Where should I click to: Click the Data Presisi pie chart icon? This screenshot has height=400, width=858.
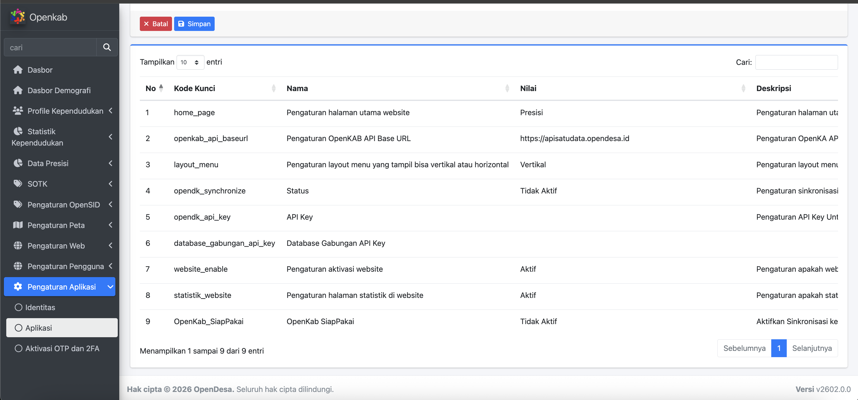tap(18, 163)
